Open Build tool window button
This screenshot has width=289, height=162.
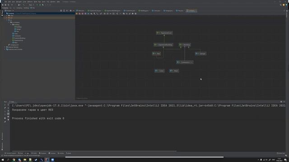pos(68,153)
